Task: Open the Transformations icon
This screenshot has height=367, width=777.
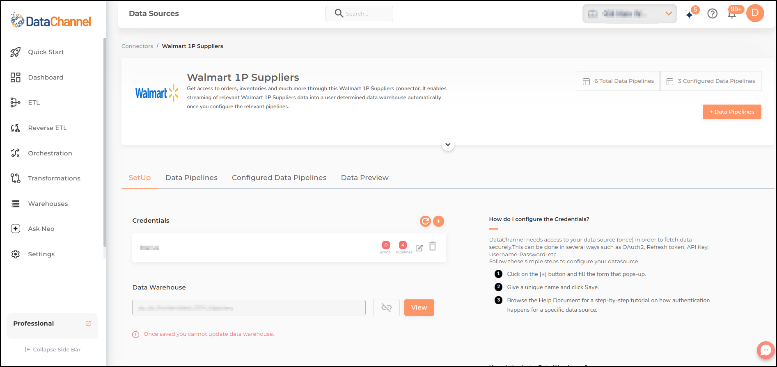Action: click(x=16, y=178)
